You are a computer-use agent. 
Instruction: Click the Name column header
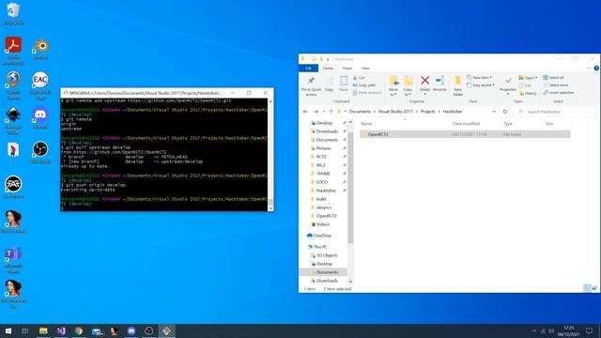click(366, 124)
